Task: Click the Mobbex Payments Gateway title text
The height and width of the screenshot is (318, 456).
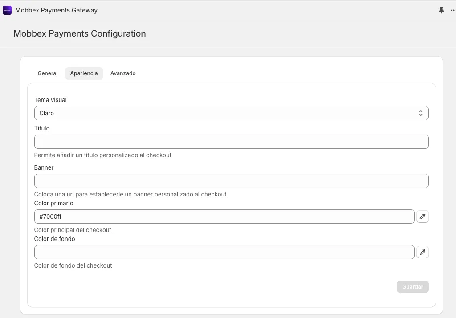Action: click(x=56, y=10)
